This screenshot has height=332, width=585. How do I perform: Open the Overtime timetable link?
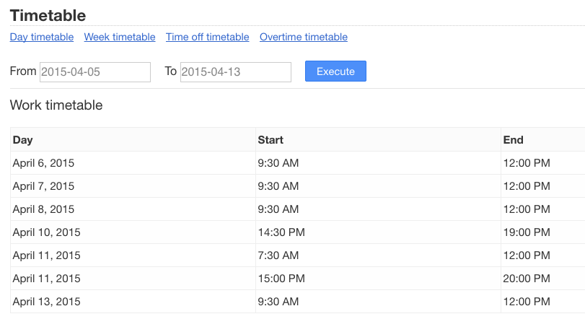(303, 37)
